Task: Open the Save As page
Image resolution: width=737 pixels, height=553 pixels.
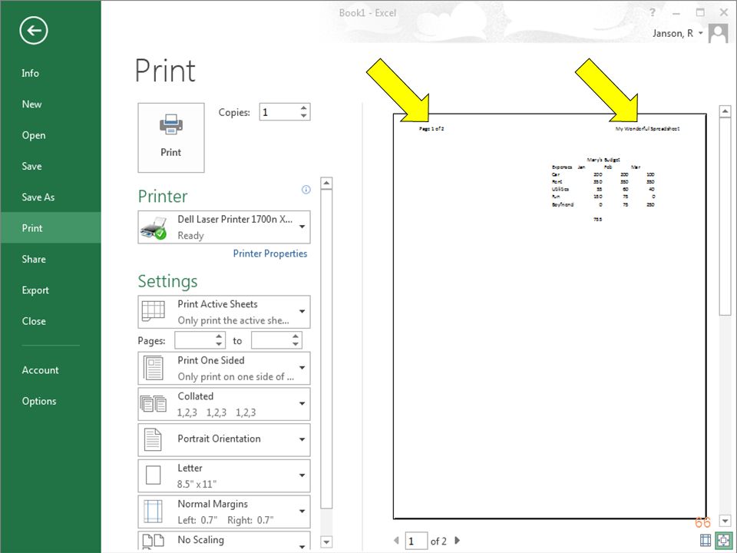Action: (38, 197)
